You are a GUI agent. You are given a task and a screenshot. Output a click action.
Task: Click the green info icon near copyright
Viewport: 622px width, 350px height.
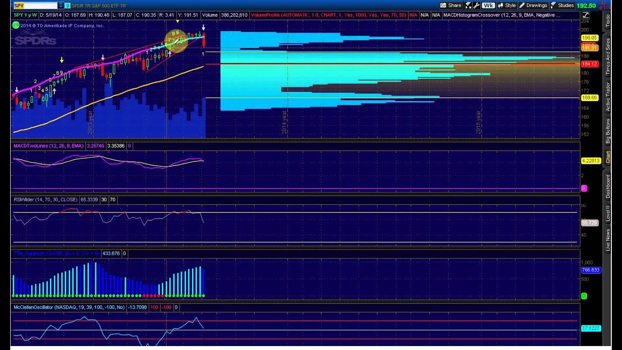[x=17, y=25]
